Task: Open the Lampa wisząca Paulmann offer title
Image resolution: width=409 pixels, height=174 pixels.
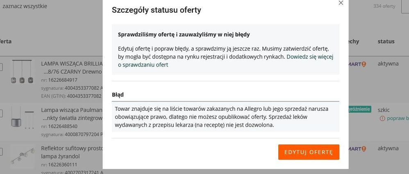Action: point(71,110)
